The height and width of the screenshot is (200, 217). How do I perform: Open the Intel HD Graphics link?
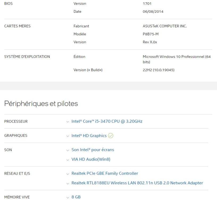pos(89,135)
